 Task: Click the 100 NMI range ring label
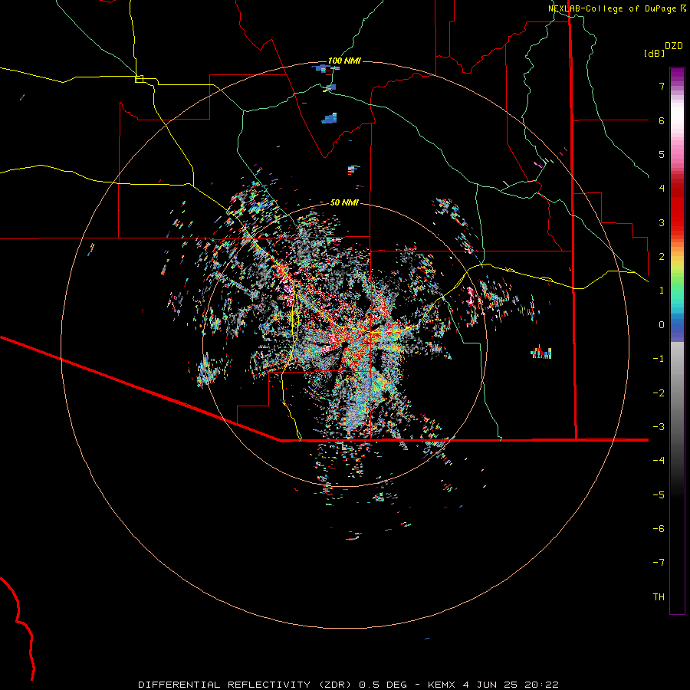tap(344, 61)
